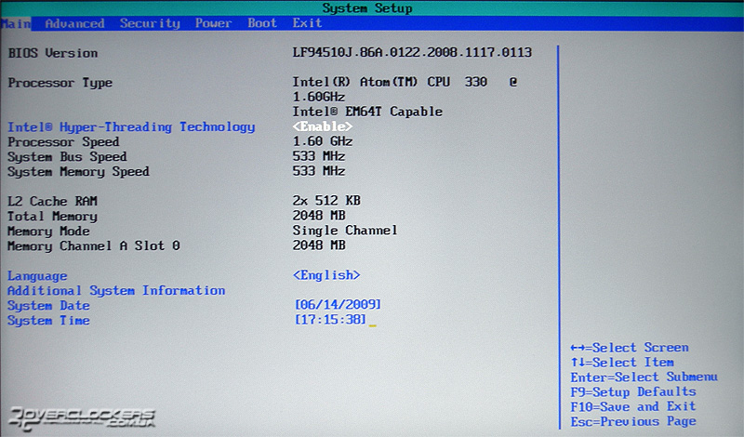Click the System Date label
744x437 pixels.
48,306
